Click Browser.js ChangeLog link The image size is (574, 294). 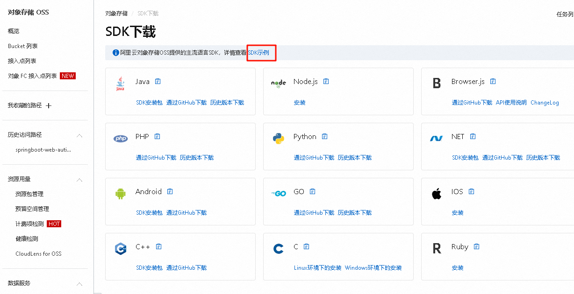coord(545,102)
